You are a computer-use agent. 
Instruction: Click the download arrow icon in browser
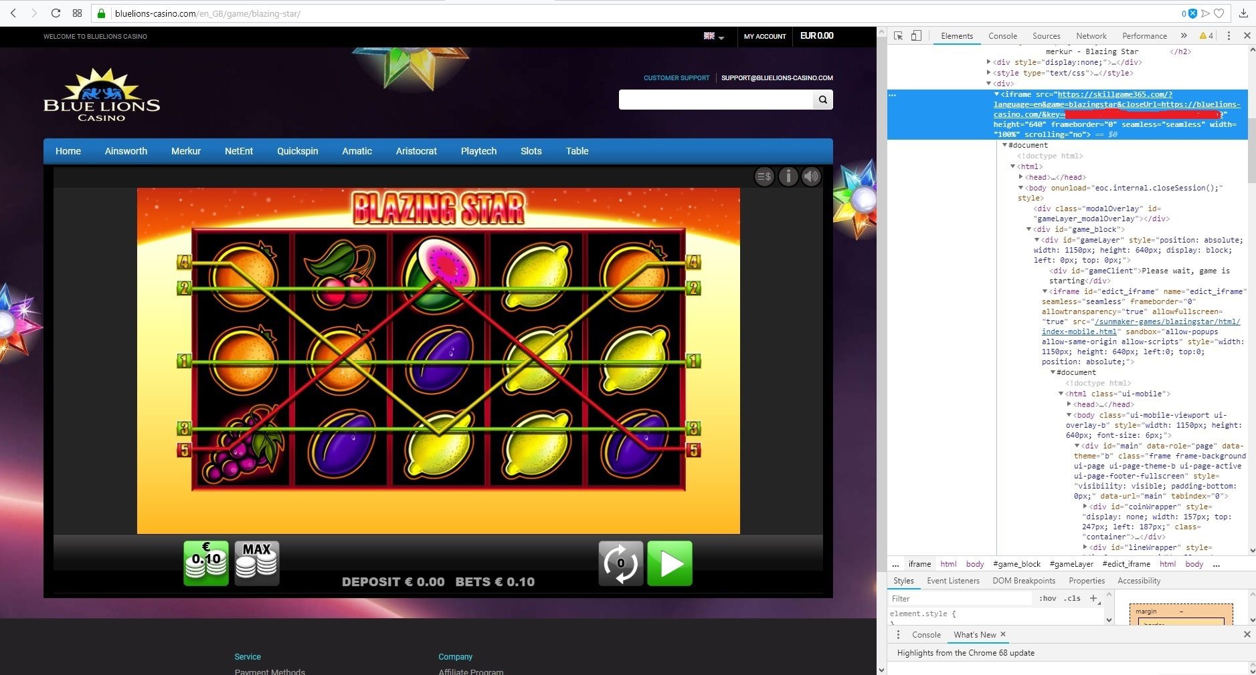pos(1243,13)
